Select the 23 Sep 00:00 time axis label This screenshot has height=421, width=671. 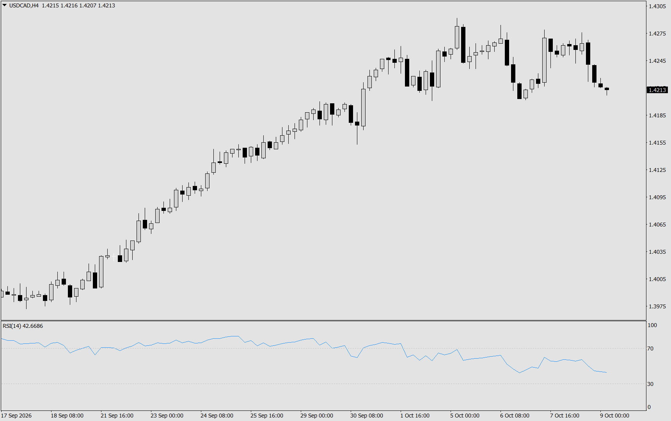(x=167, y=416)
